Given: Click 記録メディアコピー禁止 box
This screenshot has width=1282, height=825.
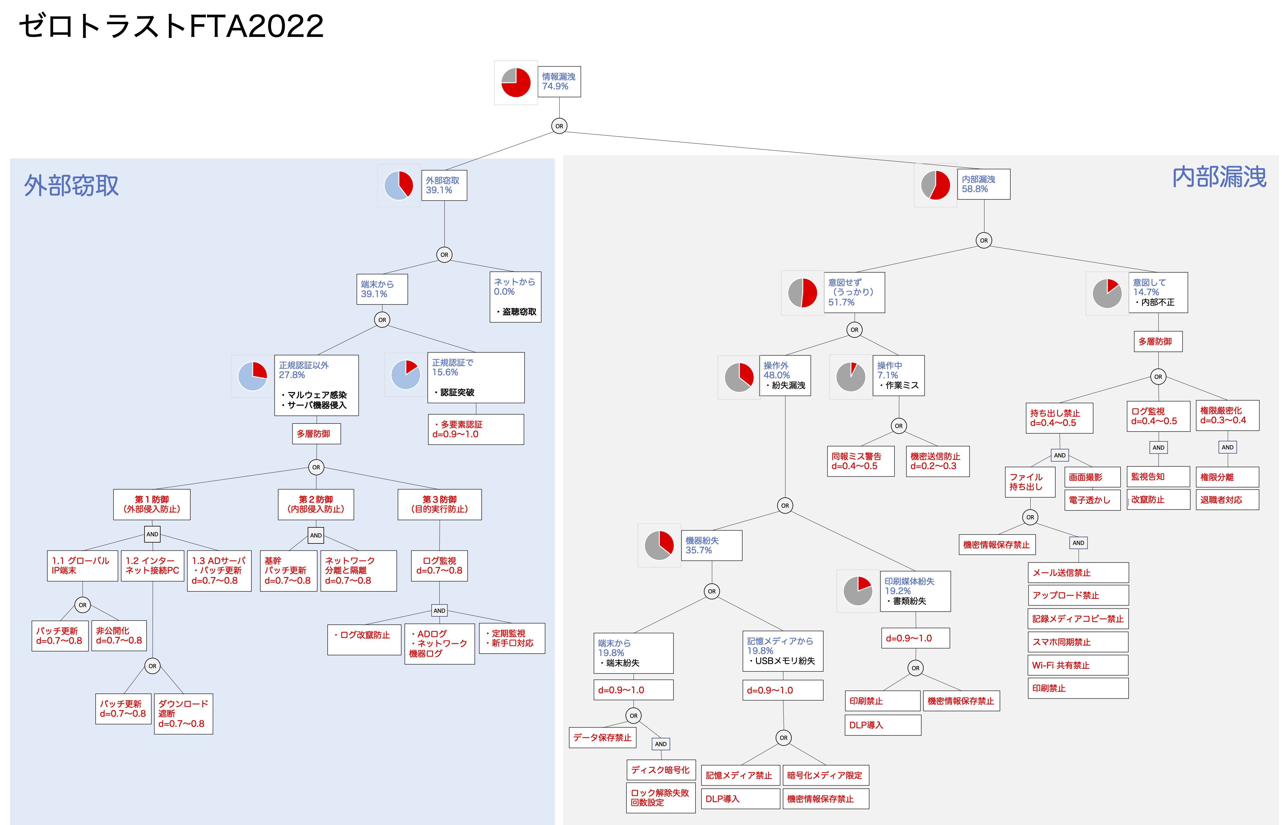Looking at the screenshot, I should 1078,619.
